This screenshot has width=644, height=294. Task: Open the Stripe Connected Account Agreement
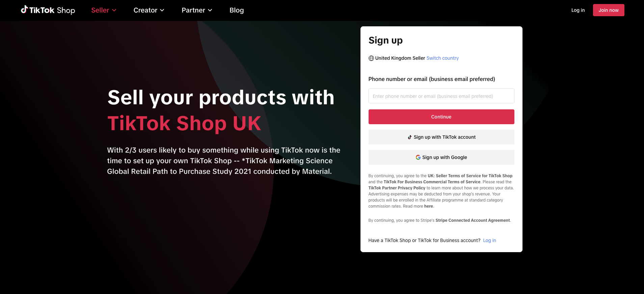click(x=473, y=220)
